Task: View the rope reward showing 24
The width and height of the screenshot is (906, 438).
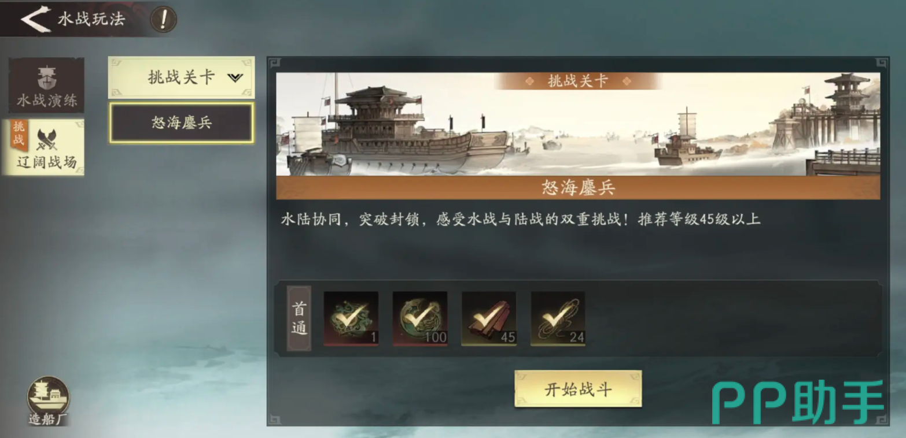Action: point(558,318)
